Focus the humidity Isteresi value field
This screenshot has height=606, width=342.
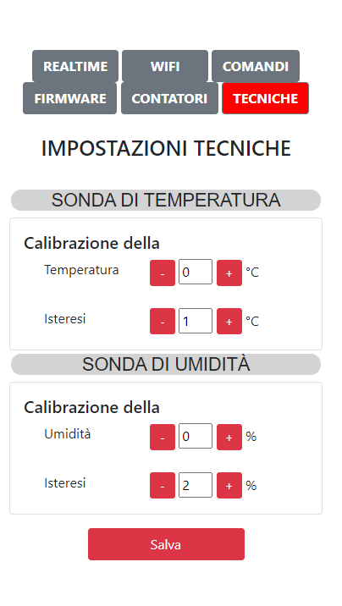pyautogui.click(x=196, y=485)
